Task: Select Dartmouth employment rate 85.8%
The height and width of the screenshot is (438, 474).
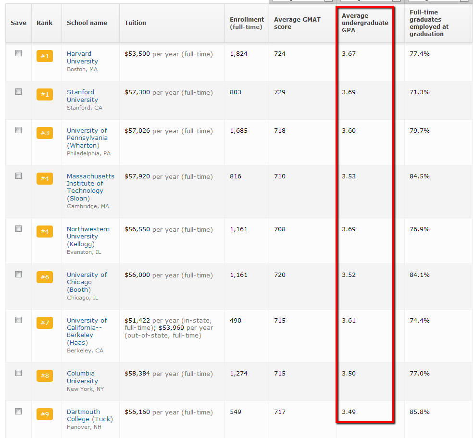Action: (420, 412)
